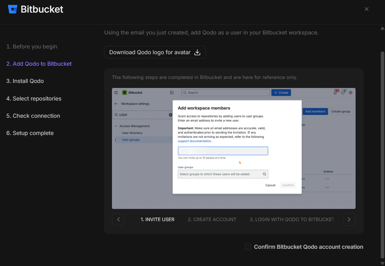This screenshot has width=385, height=266.
Task: Select step 2. Add Qodo to Bitbucket
Action: pos(39,64)
